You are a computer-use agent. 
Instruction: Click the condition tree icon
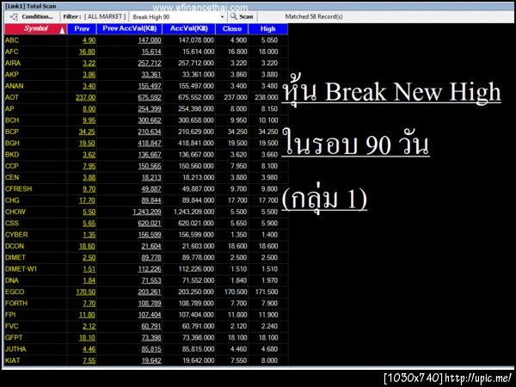pos(14,17)
